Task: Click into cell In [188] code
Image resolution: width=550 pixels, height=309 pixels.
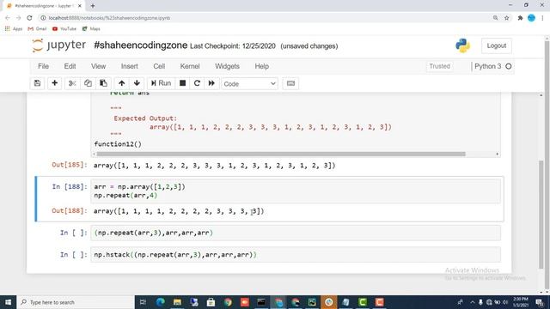Action: coord(296,191)
